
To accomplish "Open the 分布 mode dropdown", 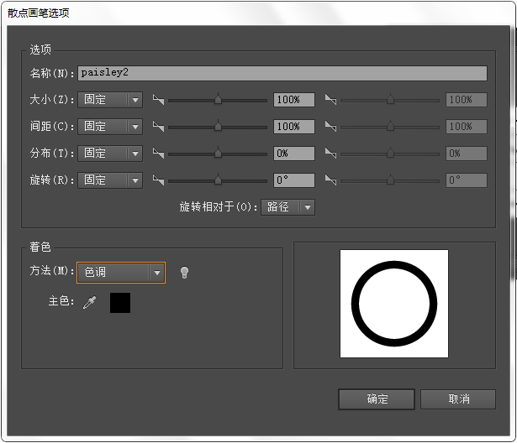I will (x=110, y=154).
